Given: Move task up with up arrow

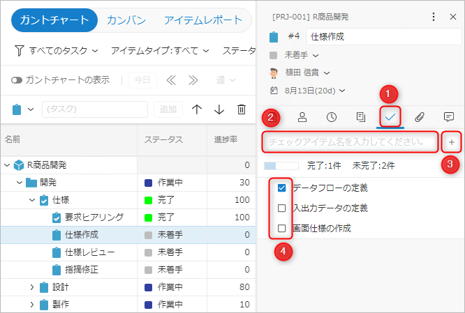Looking at the screenshot, I should (197, 109).
